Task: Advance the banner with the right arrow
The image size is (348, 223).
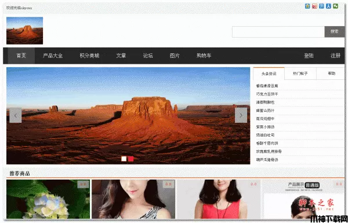Action: 241,115
